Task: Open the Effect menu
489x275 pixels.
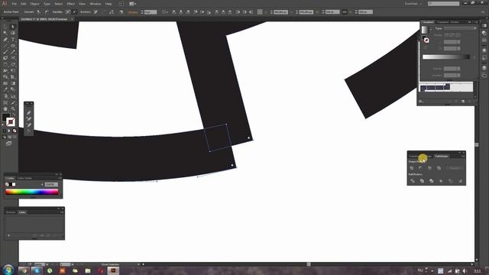Action: click(71, 4)
